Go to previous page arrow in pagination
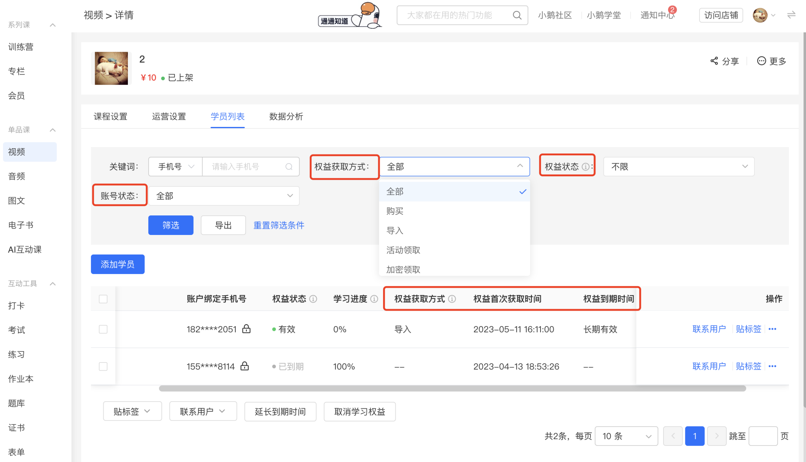Image resolution: width=806 pixels, height=462 pixels. [x=673, y=436]
